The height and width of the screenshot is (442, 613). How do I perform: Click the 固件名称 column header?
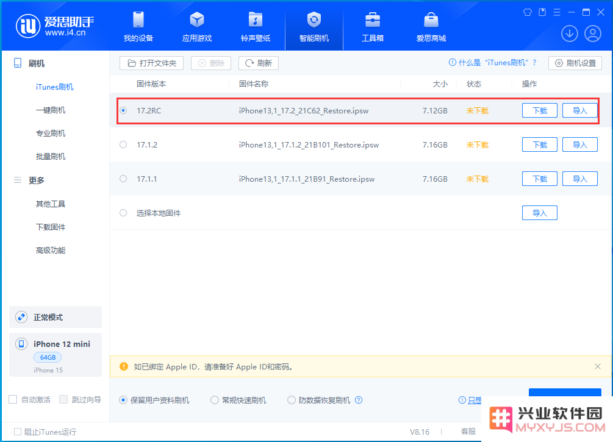254,84
